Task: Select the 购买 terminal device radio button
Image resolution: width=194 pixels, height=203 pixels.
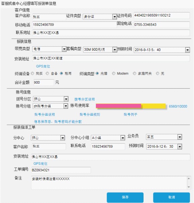Action: (32, 73)
